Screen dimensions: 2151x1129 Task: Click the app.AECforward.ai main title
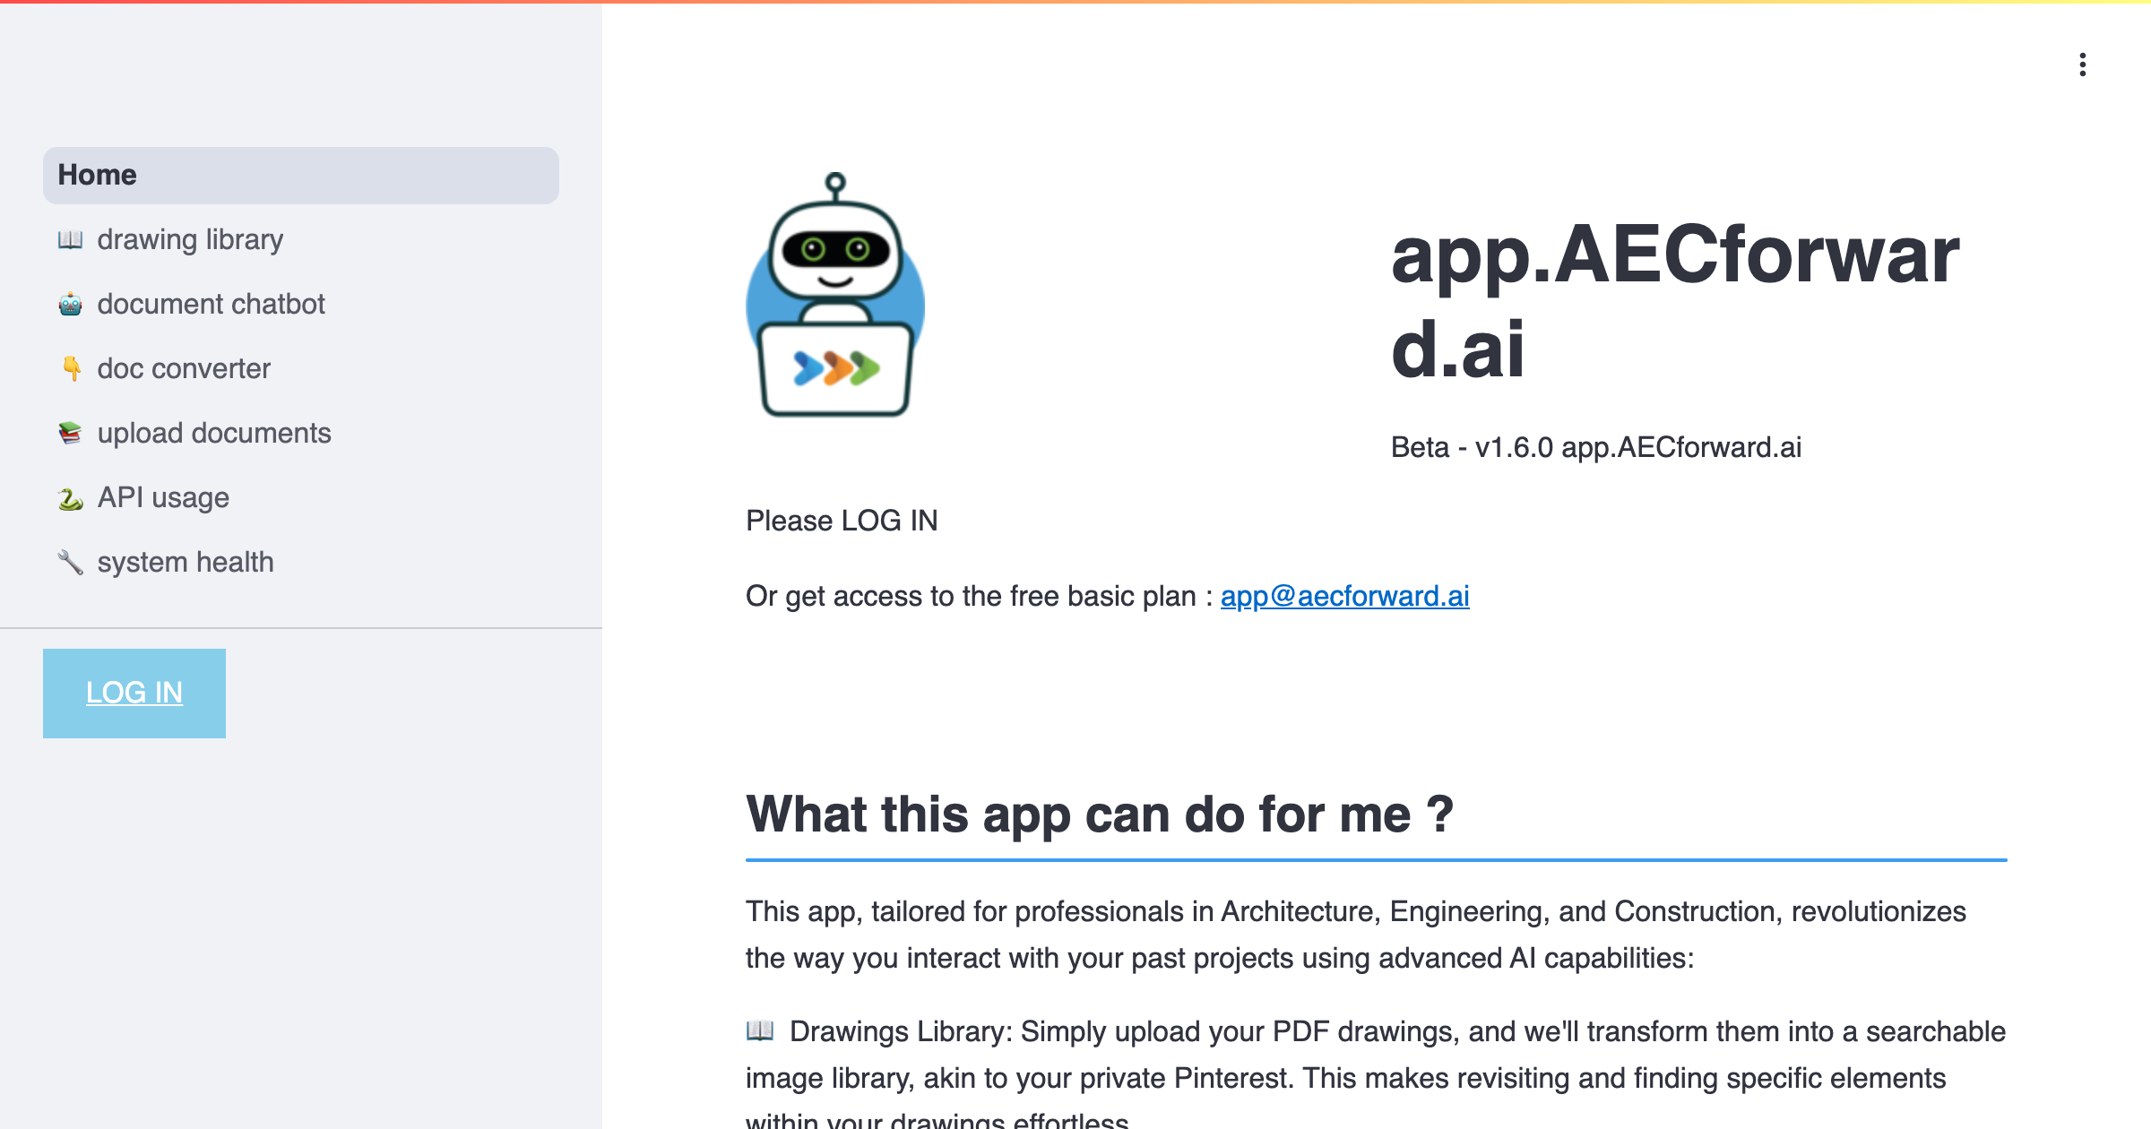point(1674,301)
